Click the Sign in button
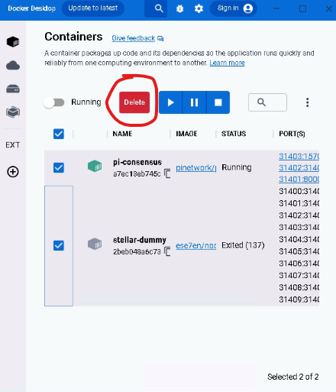This screenshot has height=392, width=336. pyautogui.click(x=234, y=8)
